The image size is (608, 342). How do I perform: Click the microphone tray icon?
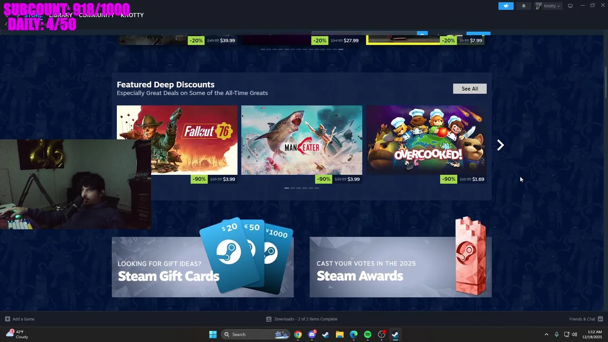[557, 334]
